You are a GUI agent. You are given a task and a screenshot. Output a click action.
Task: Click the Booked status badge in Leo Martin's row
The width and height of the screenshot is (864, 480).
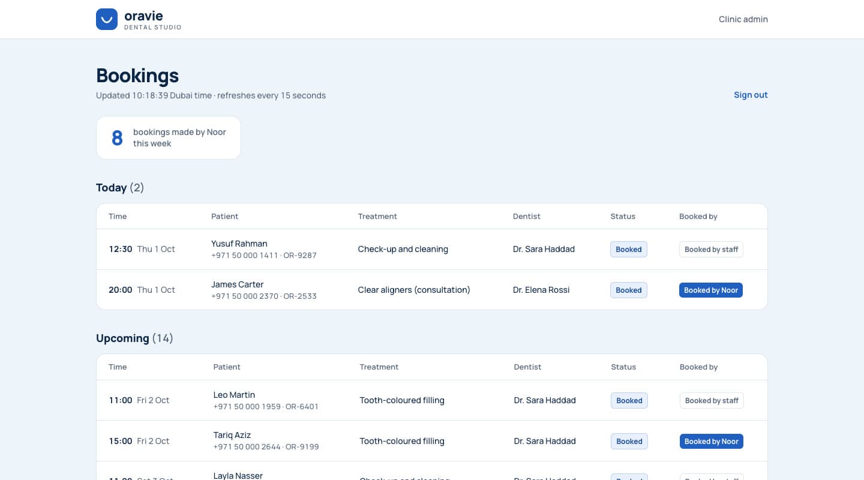(x=629, y=400)
